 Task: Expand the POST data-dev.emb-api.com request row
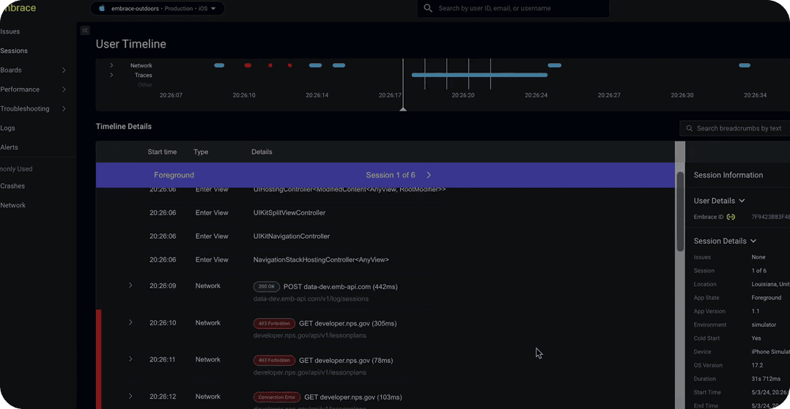tap(130, 285)
